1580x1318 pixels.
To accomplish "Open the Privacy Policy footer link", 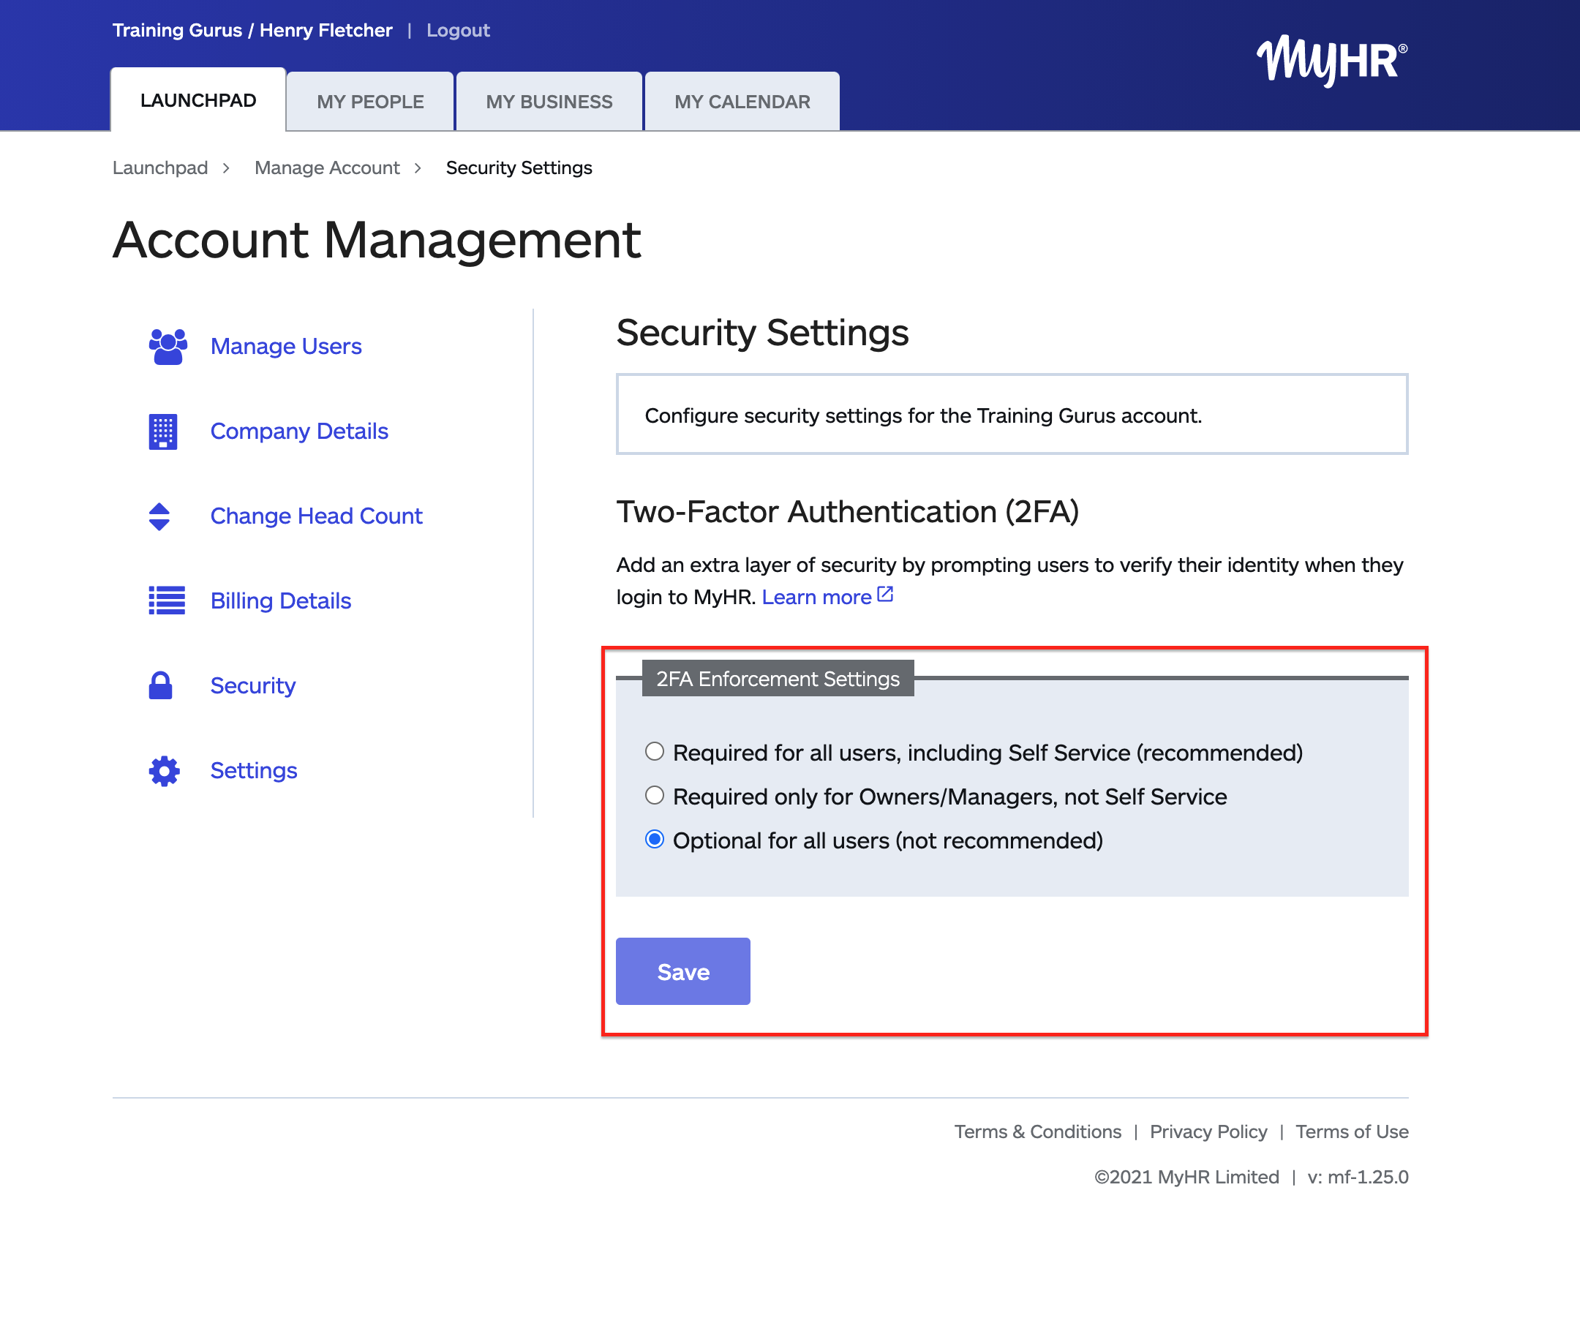I will coord(1208,1131).
